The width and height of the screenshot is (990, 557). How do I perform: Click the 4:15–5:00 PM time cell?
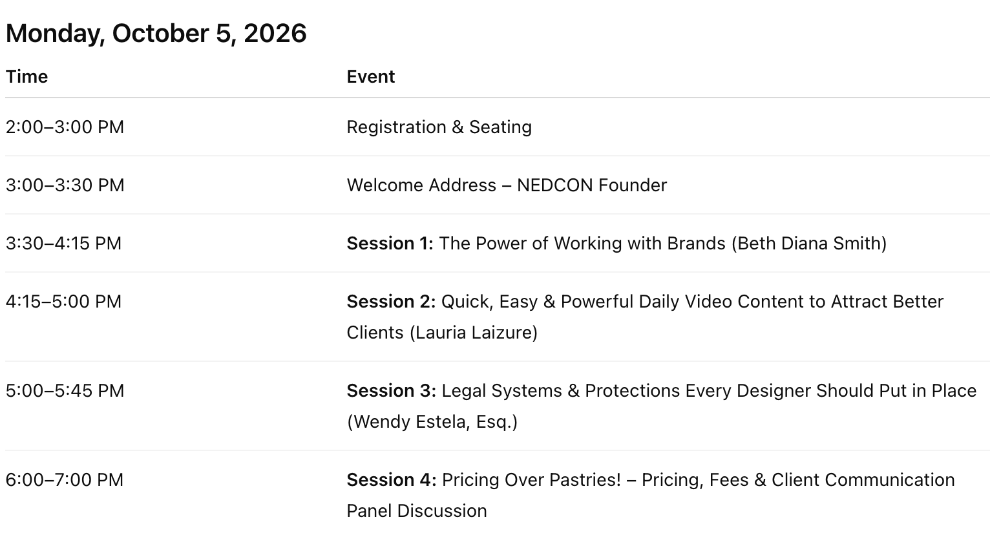click(63, 301)
